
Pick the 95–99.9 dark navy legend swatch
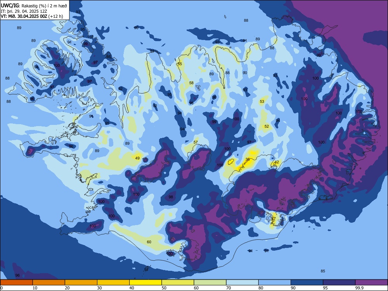[339, 282]
